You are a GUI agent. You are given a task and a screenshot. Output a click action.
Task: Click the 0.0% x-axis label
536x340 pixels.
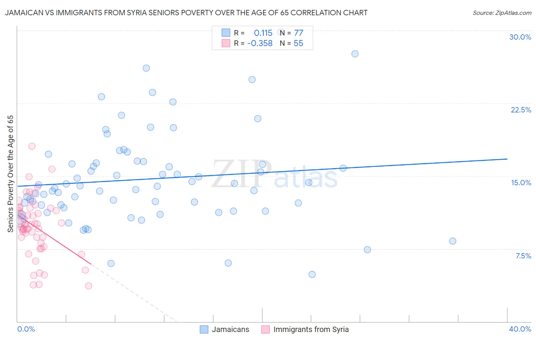(26, 329)
